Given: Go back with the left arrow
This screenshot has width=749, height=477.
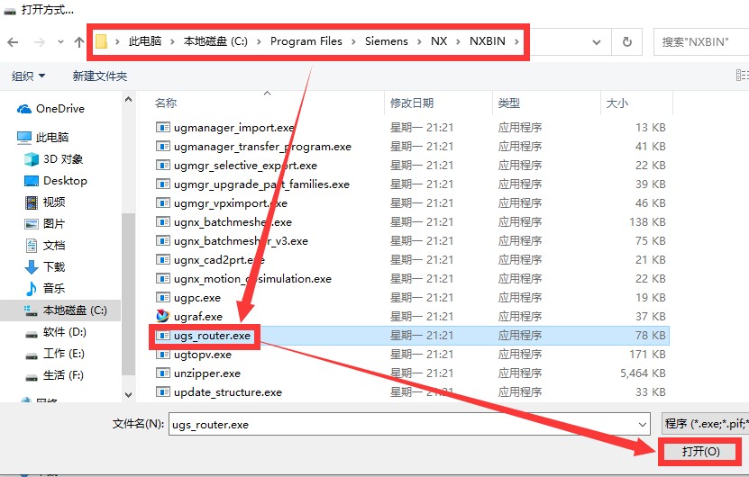Looking at the screenshot, I should pyautogui.click(x=13, y=42).
